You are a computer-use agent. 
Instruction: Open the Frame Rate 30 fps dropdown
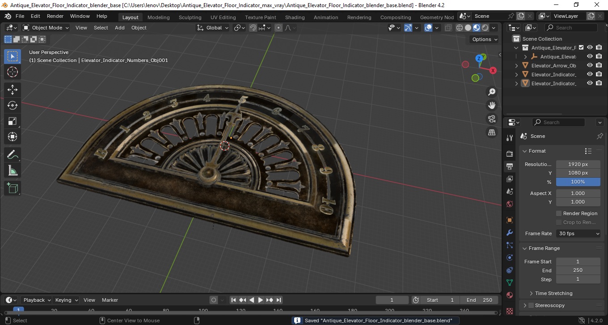pyautogui.click(x=578, y=233)
